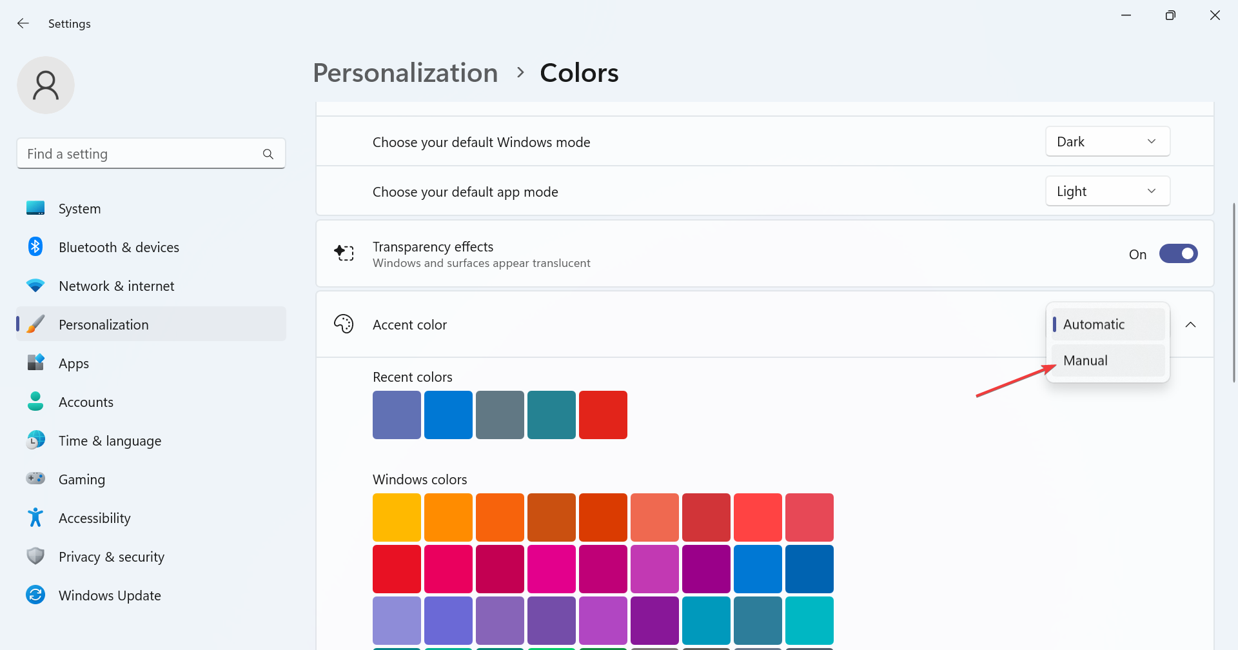Click the Transparency effects sparkle icon

(x=344, y=253)
